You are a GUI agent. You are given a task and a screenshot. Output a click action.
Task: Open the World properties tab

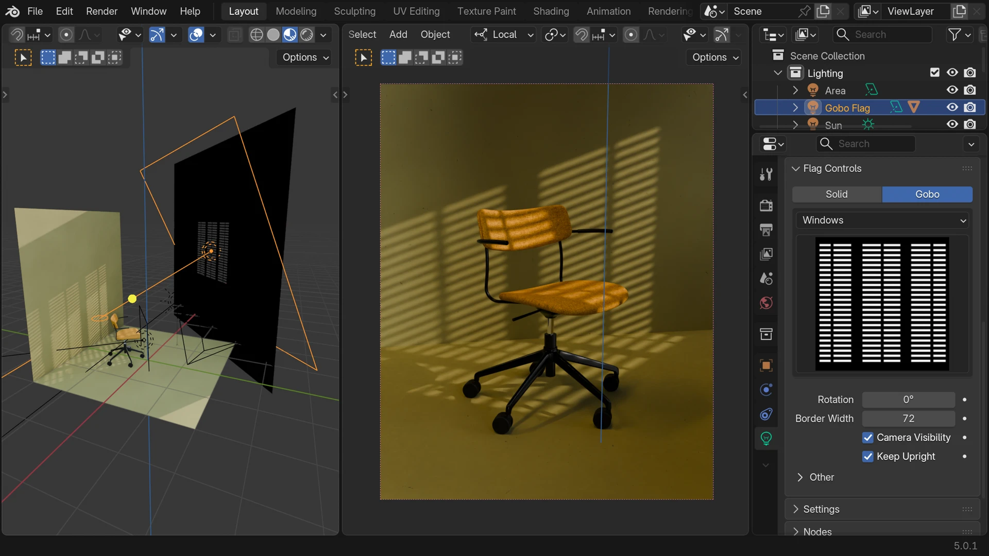(x=766, y=303)
